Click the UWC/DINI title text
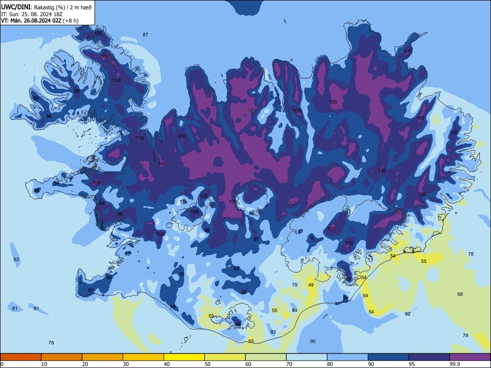Image resolution: width=491 pixels, height=368 pixels. 16,7
